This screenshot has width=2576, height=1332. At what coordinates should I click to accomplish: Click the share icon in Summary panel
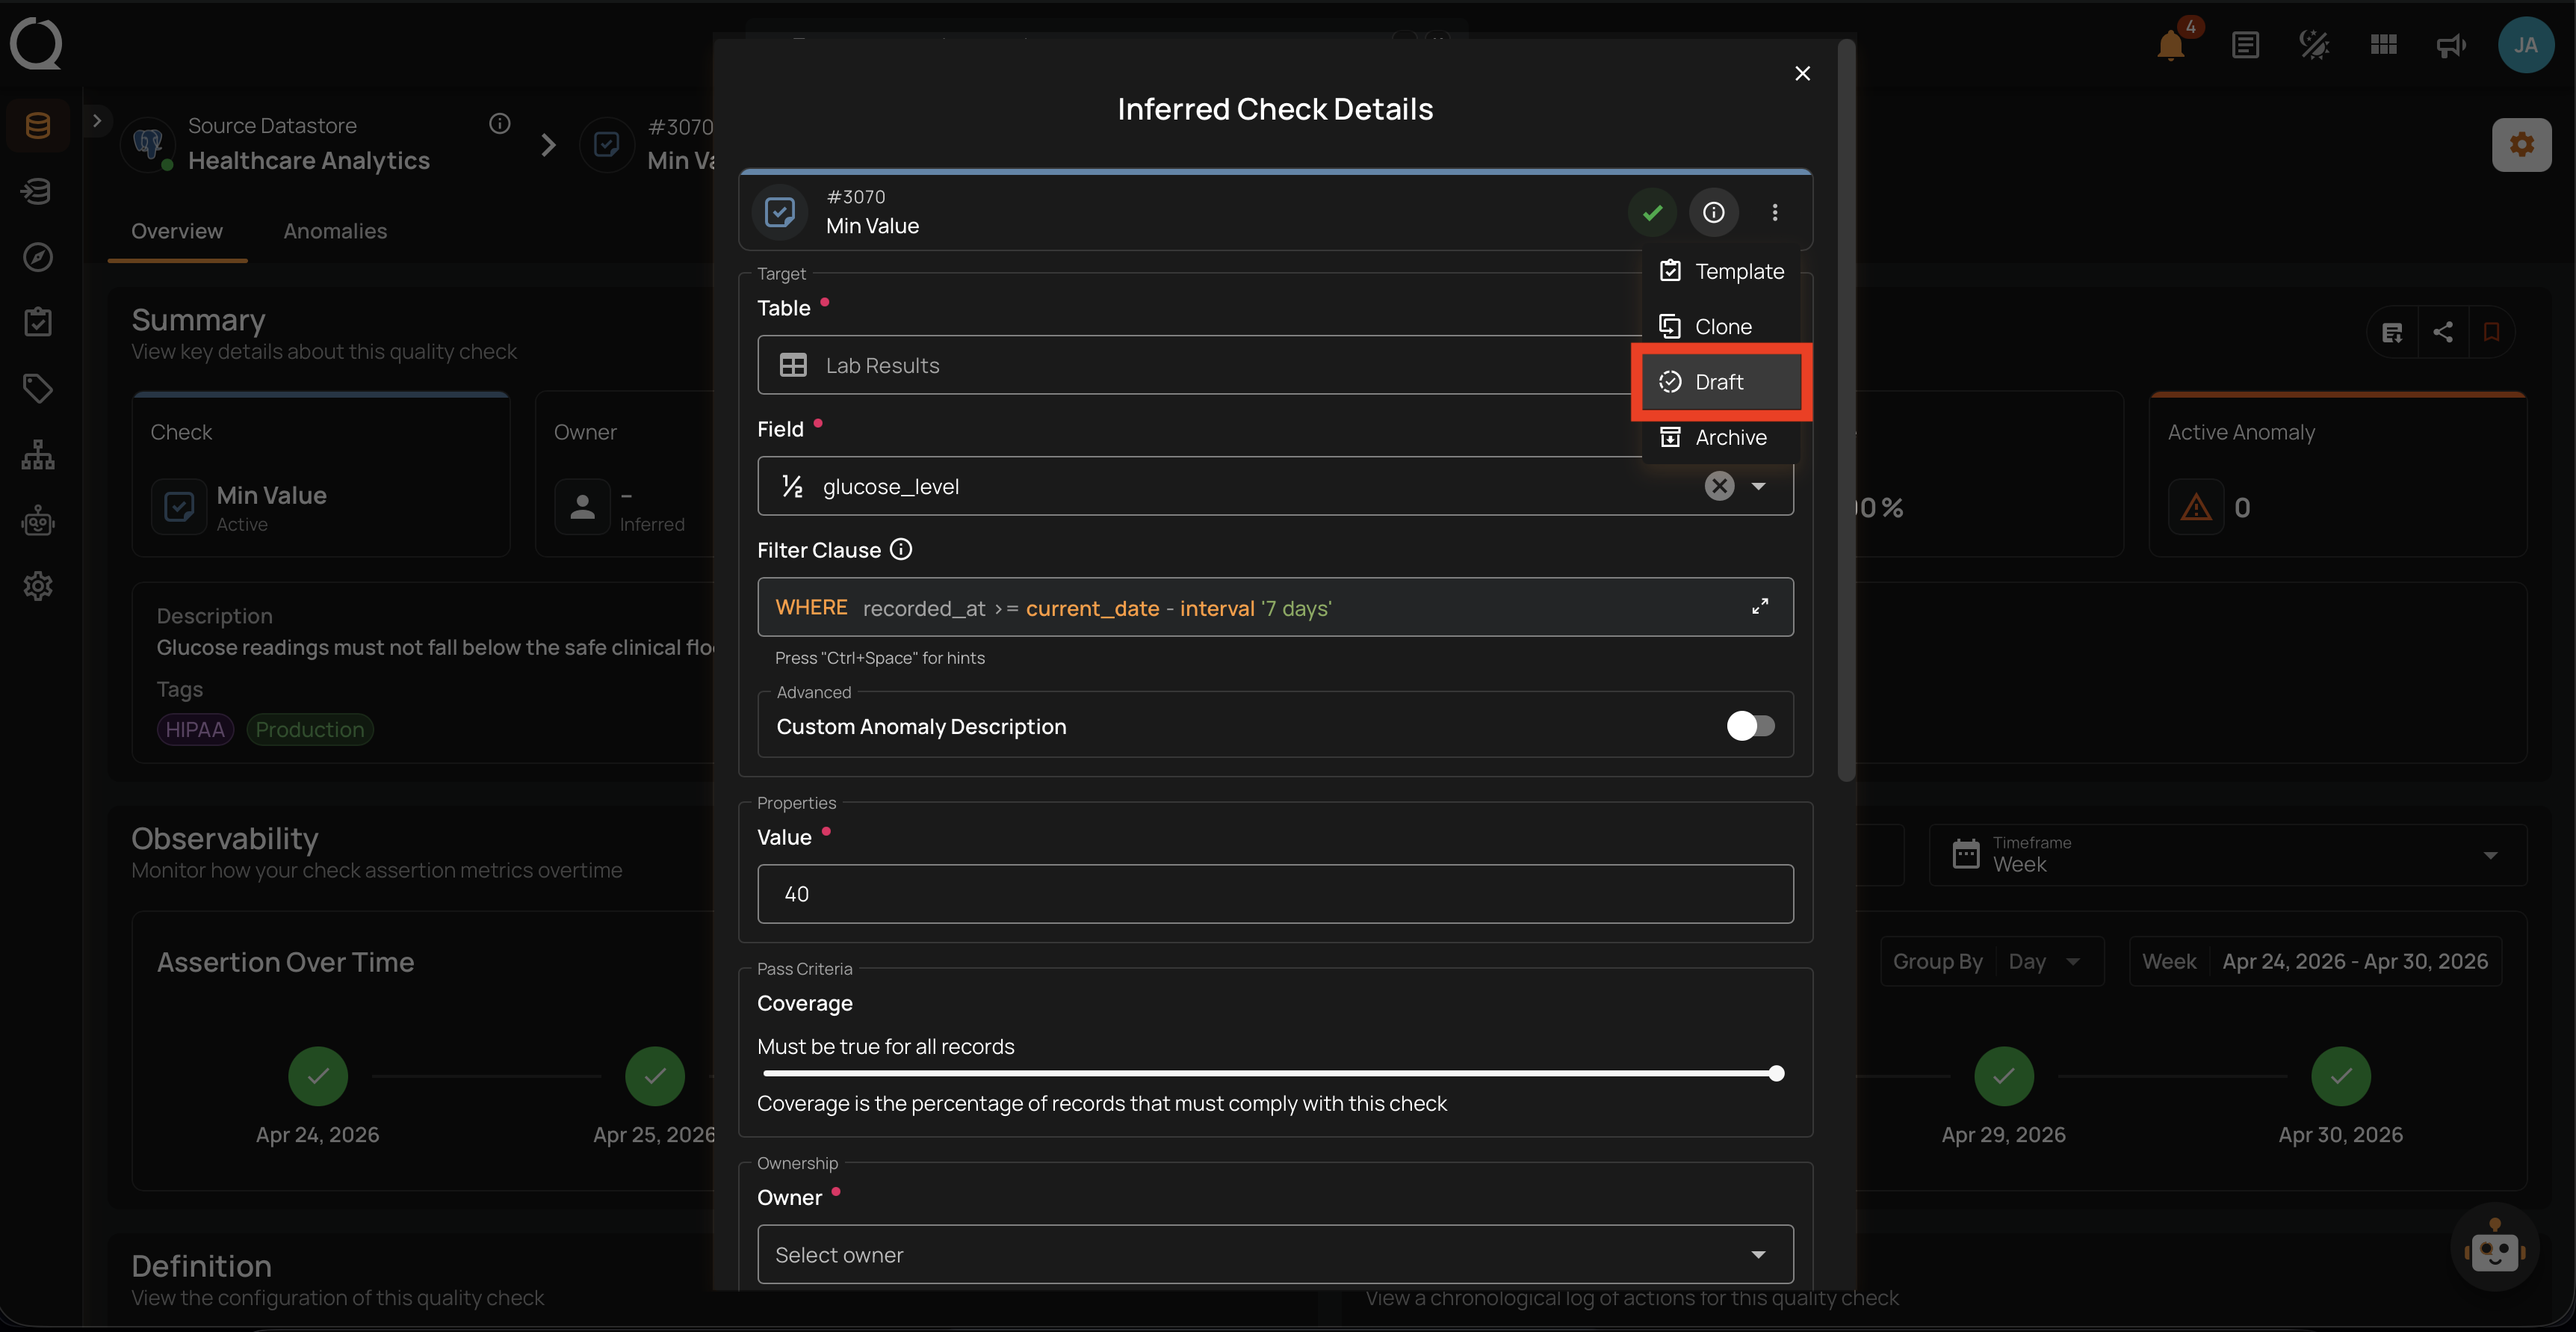point(2442,332)
